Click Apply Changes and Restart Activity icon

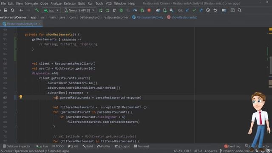point(108,10)
